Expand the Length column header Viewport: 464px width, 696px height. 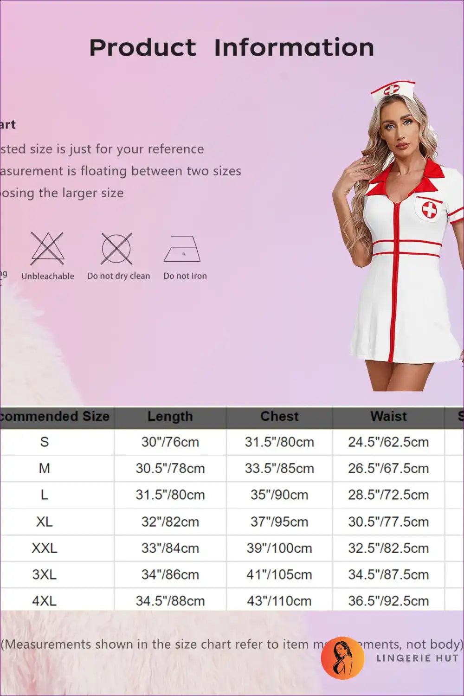coord(170,416)
